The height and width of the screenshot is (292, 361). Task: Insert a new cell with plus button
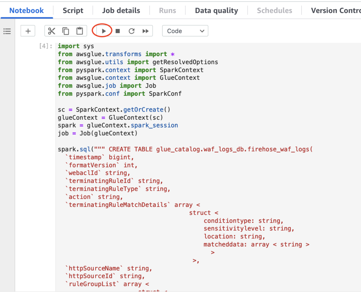pyautogui.click(x=28, y=31)
